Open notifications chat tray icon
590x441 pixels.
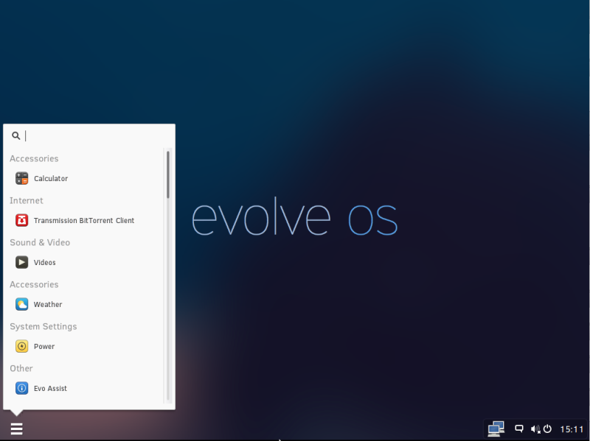pos(519,428)
